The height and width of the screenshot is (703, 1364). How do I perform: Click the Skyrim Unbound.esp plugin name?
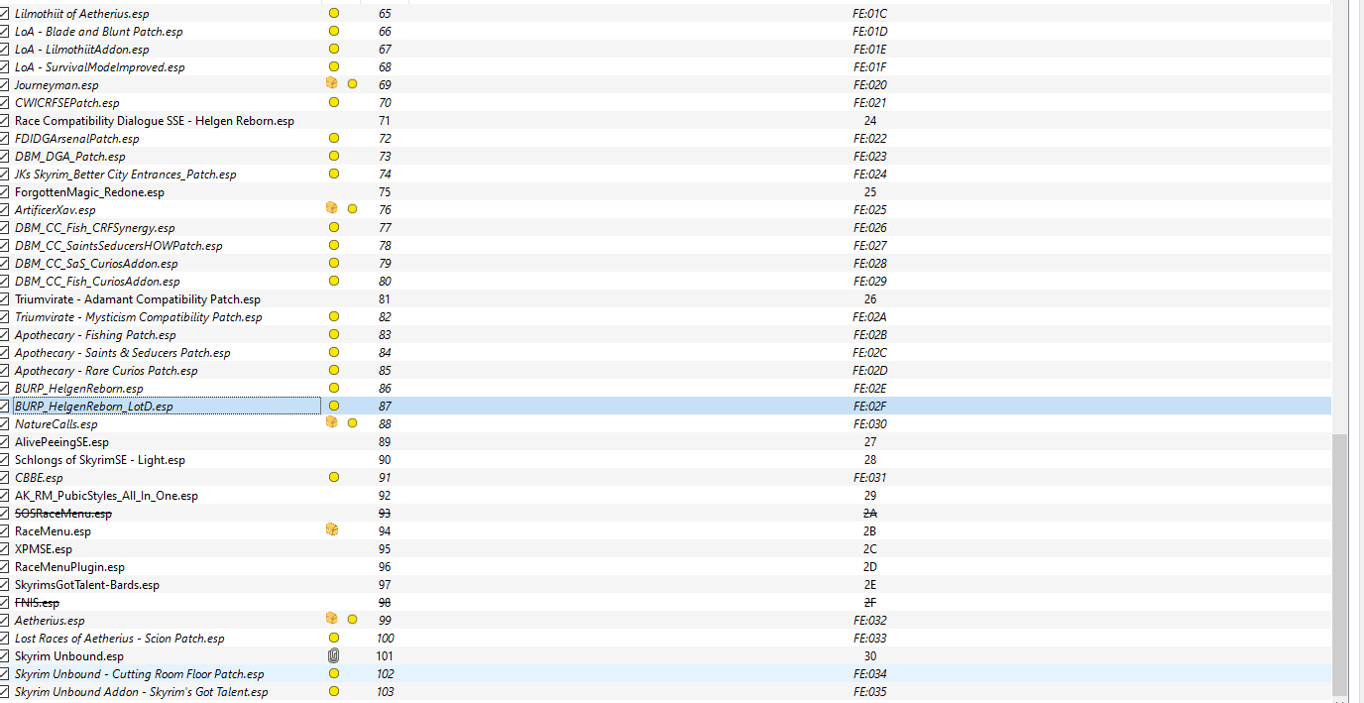coord(69,655)
